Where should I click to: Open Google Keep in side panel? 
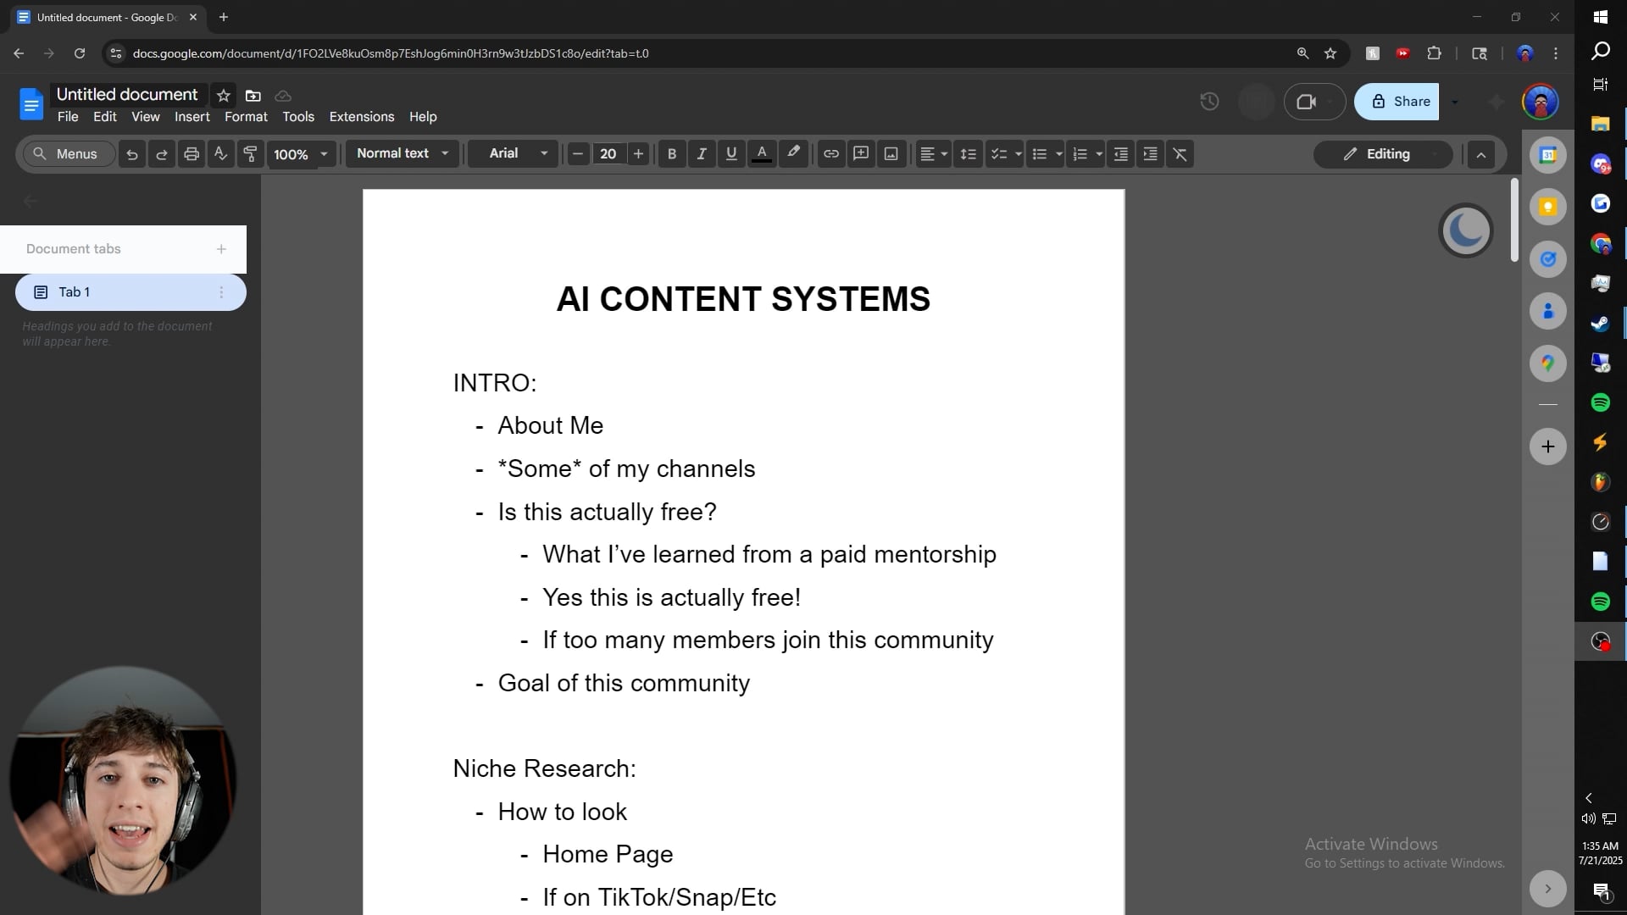coord(1547,208)
